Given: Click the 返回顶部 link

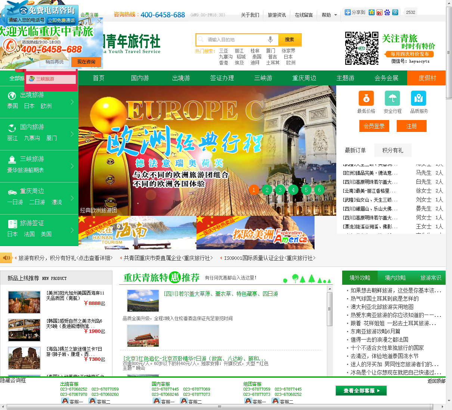Looking at the screenshot, I should (436, 381).
